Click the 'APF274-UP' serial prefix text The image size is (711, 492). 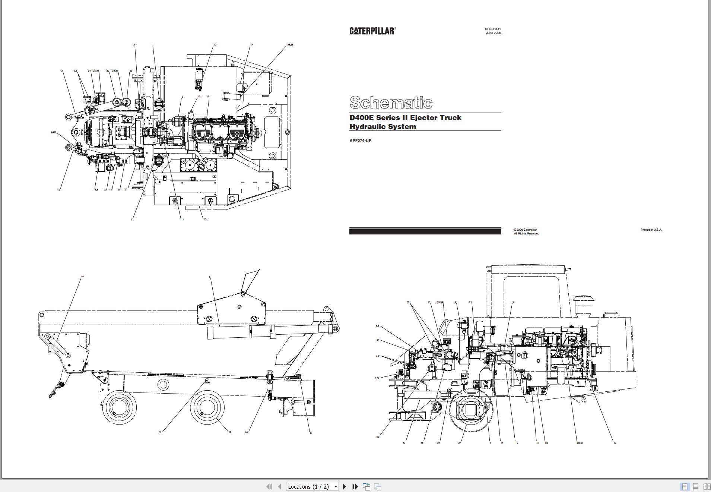point(360,141)
